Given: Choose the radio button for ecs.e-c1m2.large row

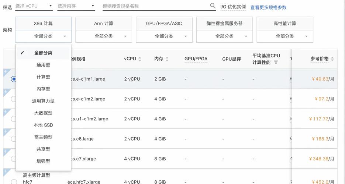Looking at the screenshot, I should coord(14,99).
